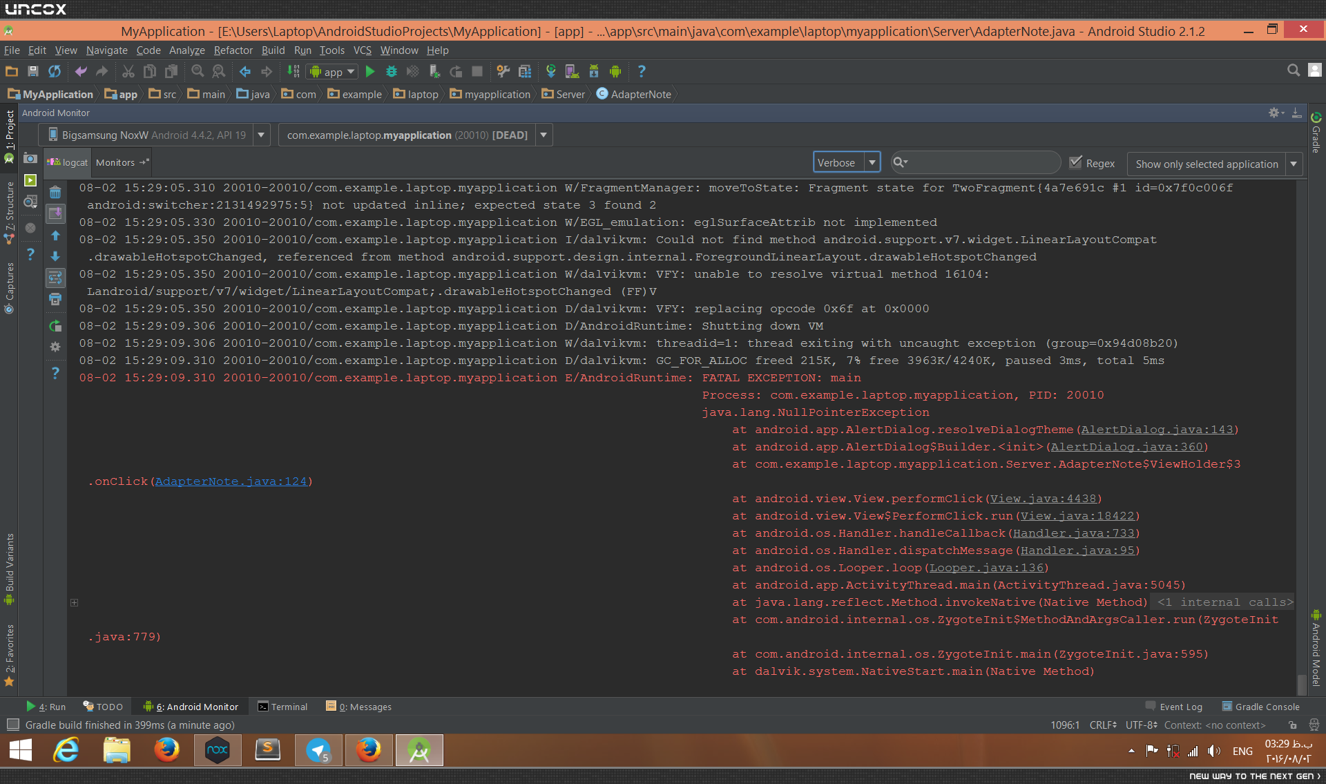Open the Refactor menu
1326x784 pixels.
233,50
